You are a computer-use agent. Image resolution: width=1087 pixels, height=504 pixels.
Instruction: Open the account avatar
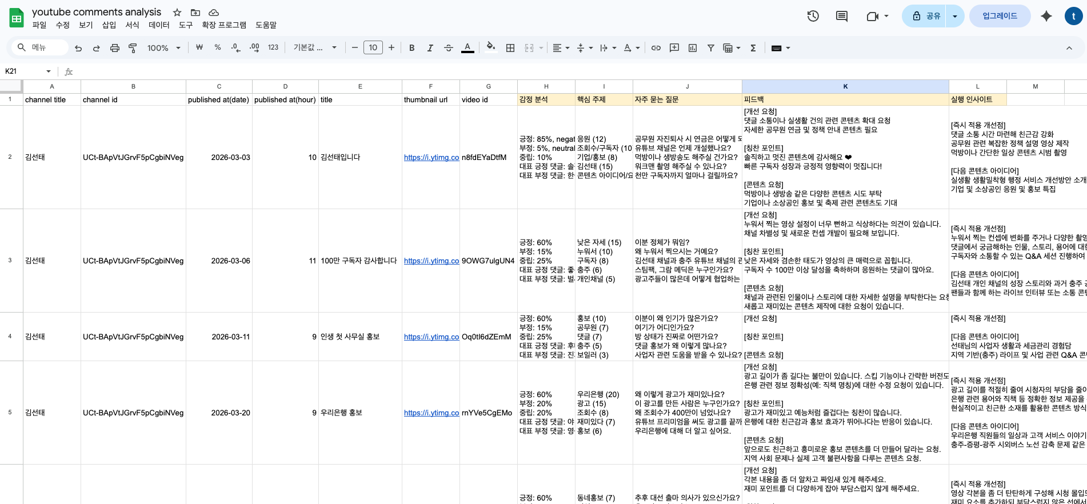[1073, 16]
